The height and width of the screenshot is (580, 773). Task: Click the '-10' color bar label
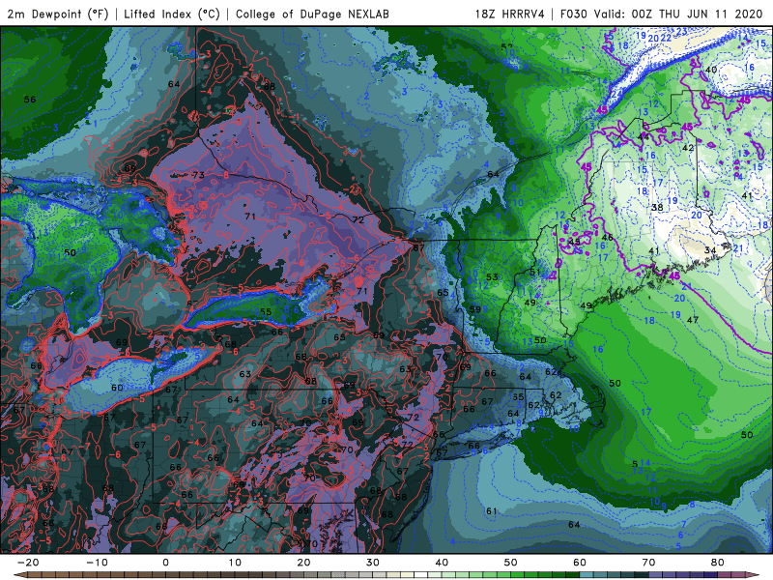[x=97, y=563]
